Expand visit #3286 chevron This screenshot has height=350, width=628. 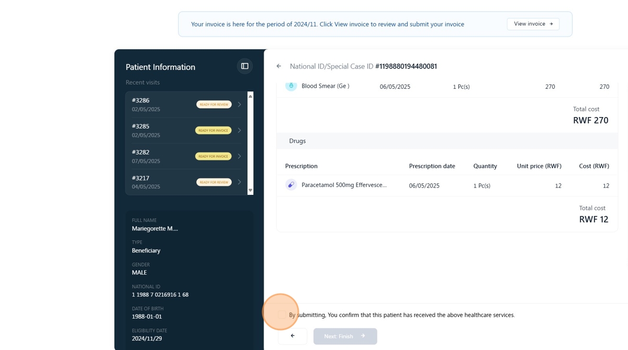click(x=239, y=104)
